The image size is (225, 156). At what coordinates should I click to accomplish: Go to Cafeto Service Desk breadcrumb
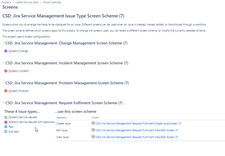click(x=27, y=2)
